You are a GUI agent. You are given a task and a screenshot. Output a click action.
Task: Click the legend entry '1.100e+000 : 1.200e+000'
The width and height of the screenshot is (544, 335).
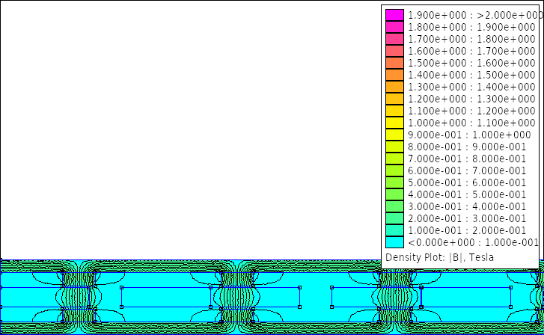coord(471,111)
